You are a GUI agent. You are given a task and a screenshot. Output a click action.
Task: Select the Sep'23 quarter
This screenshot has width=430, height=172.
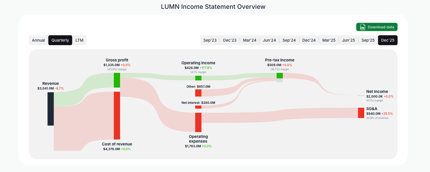[210, 40]
